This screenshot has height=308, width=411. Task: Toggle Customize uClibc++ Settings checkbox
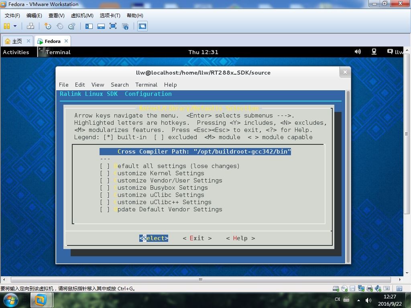[105, 202]
